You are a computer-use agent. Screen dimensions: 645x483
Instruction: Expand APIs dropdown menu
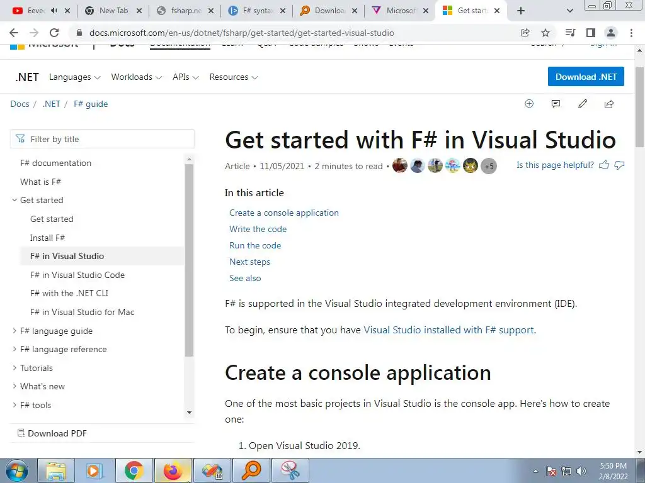[x=186, y=77]
